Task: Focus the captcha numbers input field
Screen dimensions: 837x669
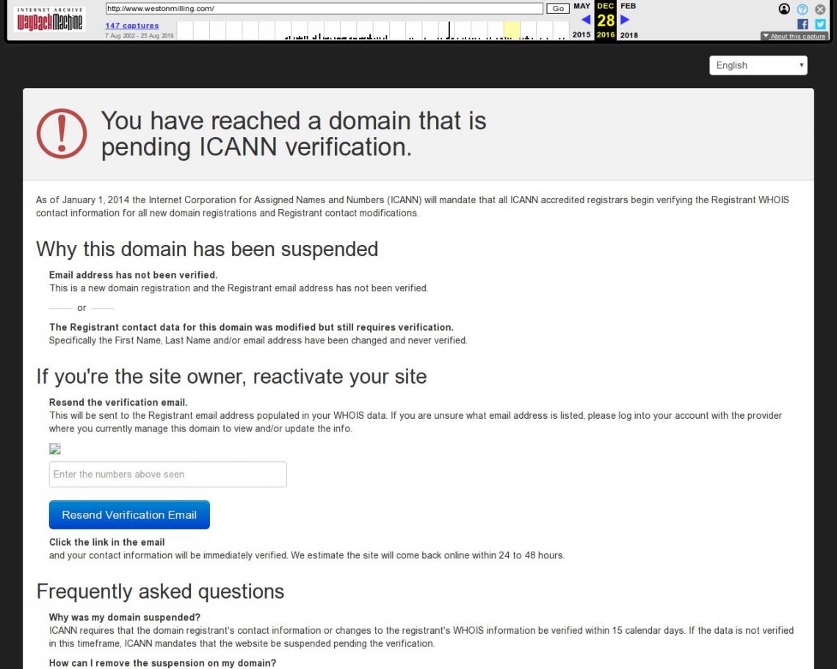Action: (167, 475)
